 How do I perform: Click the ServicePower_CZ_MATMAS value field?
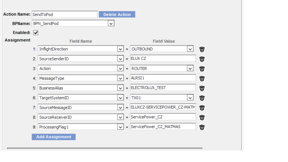(163, 127)
